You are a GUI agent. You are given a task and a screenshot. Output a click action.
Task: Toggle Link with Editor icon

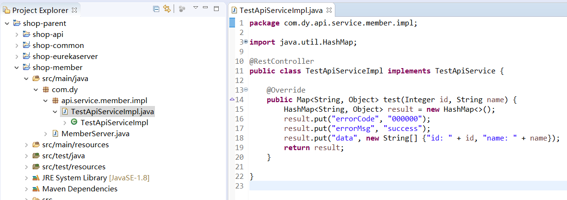click(x=167, y=9)
